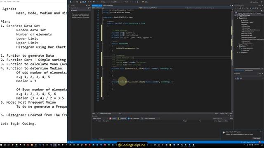Image resolution: width=264 pixels, height=148 pixels.
Task: Sort by Description column header
Action: coord(106,121)
